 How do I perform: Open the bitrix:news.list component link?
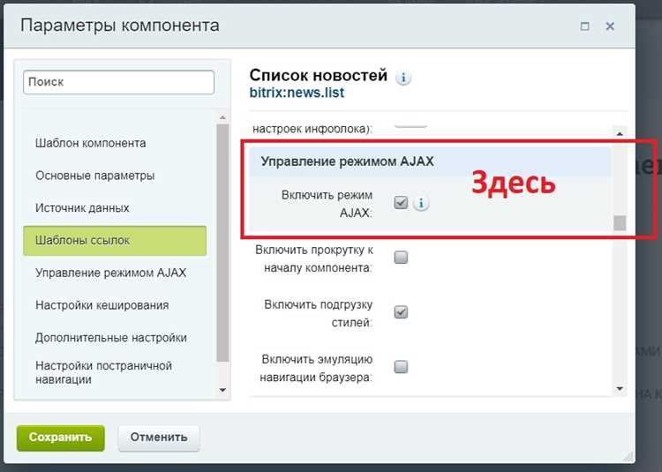click(297, 93)
